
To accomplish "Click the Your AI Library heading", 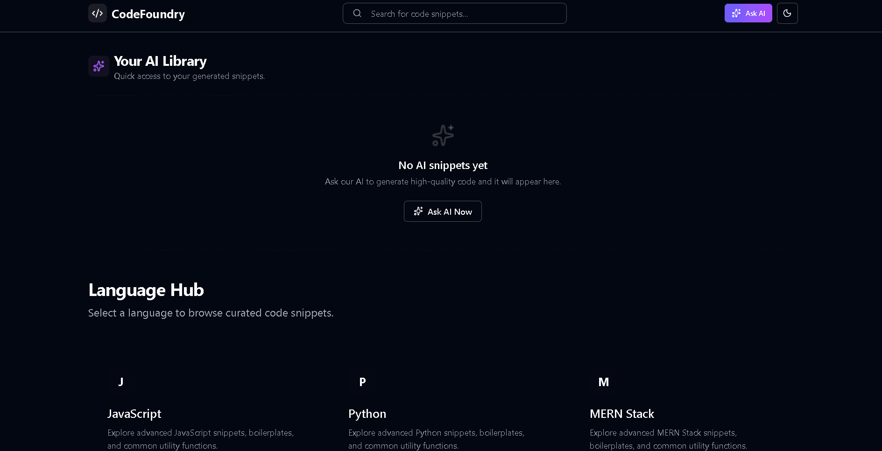I will click(x=160, y=61).
